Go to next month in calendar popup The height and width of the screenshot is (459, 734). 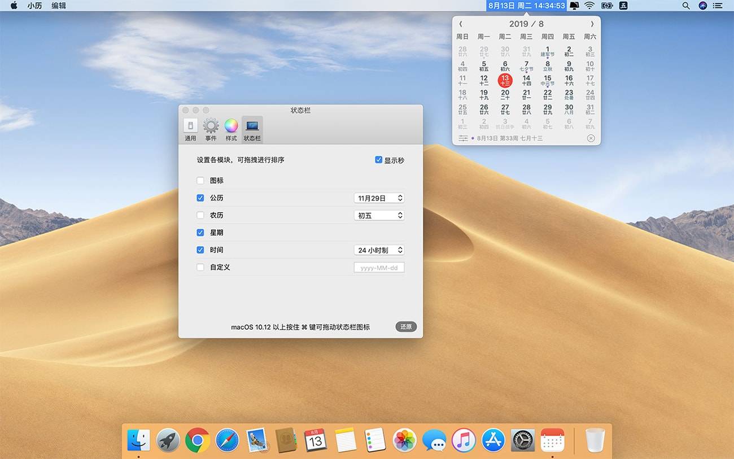592,24
